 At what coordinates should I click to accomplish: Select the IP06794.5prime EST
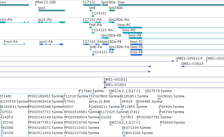click(x=160, y=115)
